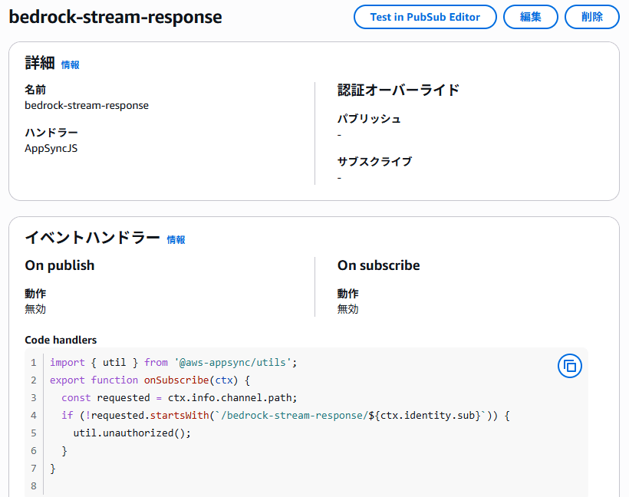Copy the code handlers snippet
This screenshot has height=497, width=629.
click(x=570, y=366)
